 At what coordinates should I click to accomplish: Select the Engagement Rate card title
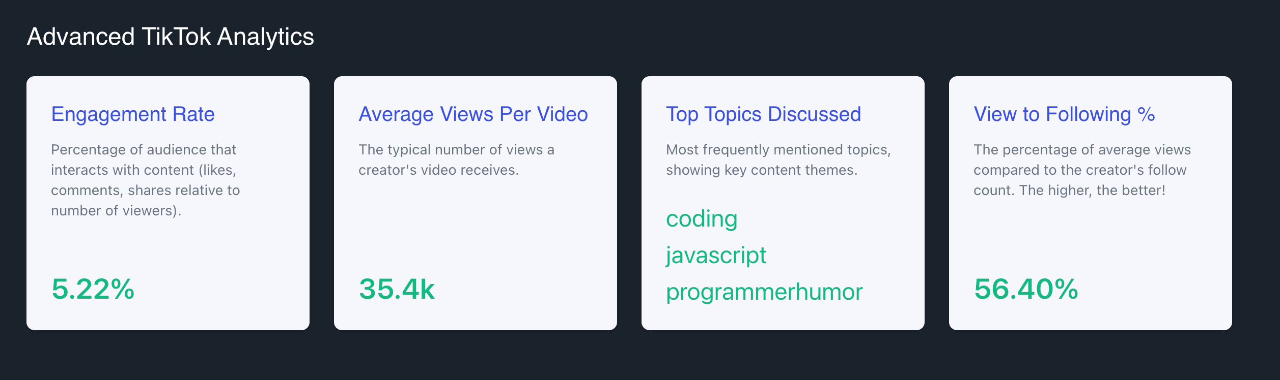click(133, 114)
